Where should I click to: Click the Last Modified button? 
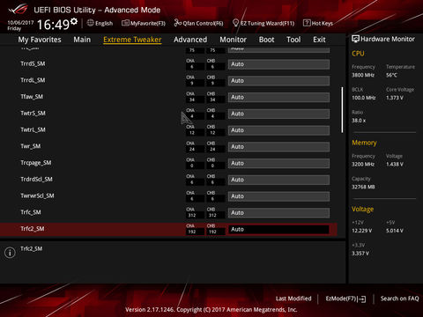[x=293, y=299]
